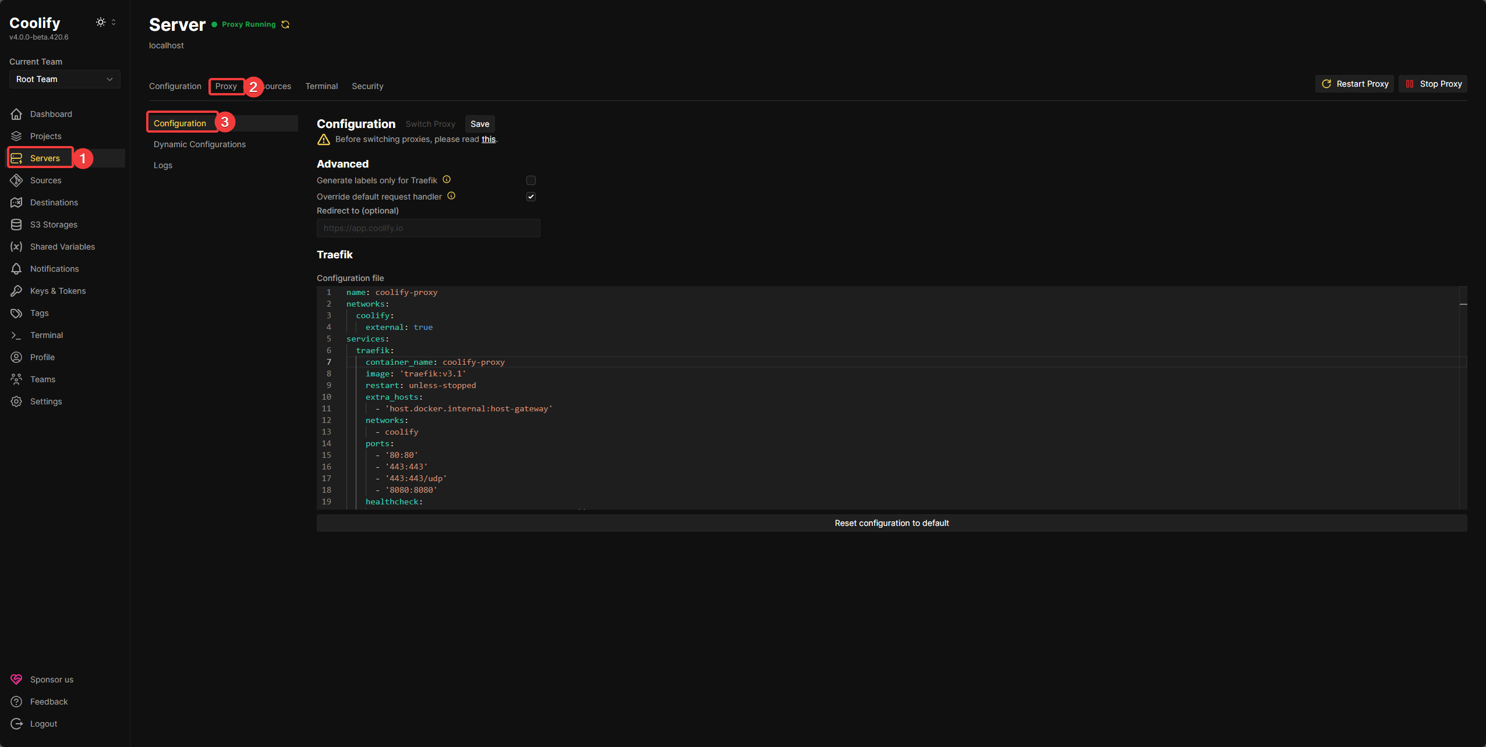Click the Dashboard home icon
The image size is (1486, 747).
[x=16, y=114]
